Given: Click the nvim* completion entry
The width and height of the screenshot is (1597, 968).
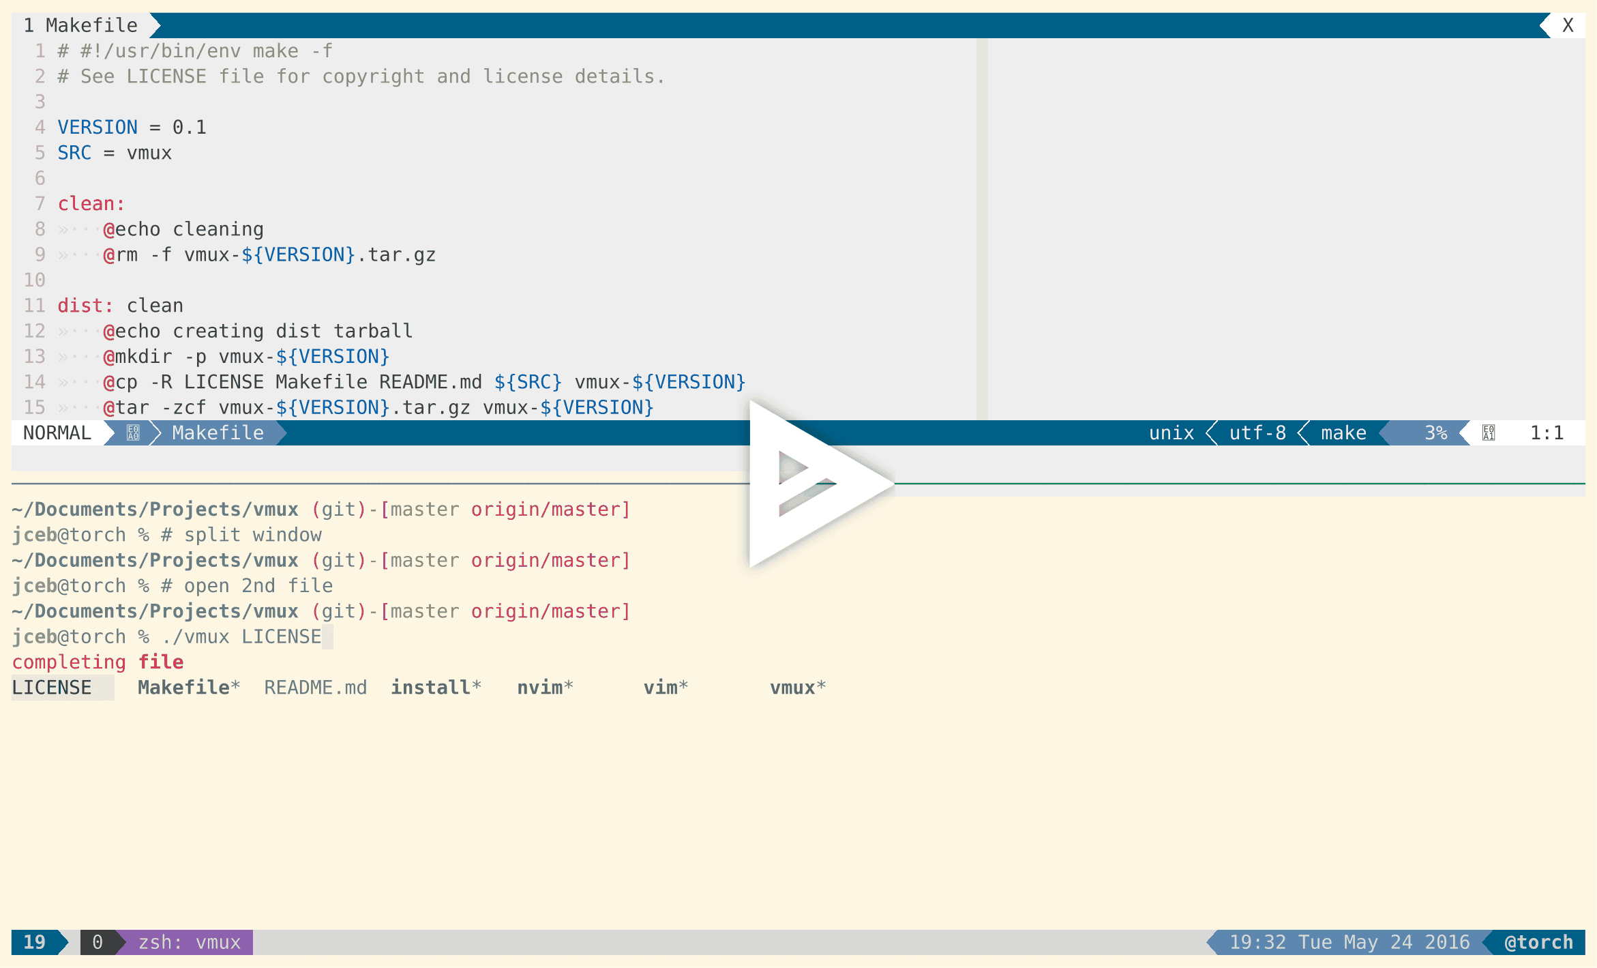Looking at the screenshot, I should (x=543, y=688).
